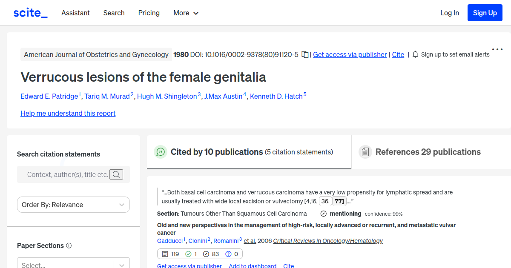Click the document icon next to References 29 publications
This screenshot has width=511, height=268.
click(x=365, y=151)
